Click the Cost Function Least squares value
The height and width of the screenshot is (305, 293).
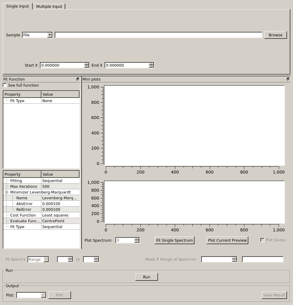(x=60, y=215)
